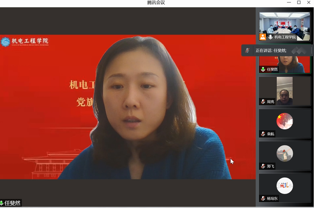
Task: Click the muted mic icon next to 周亮
Action: pyautogui.click(x=263, y=102)
